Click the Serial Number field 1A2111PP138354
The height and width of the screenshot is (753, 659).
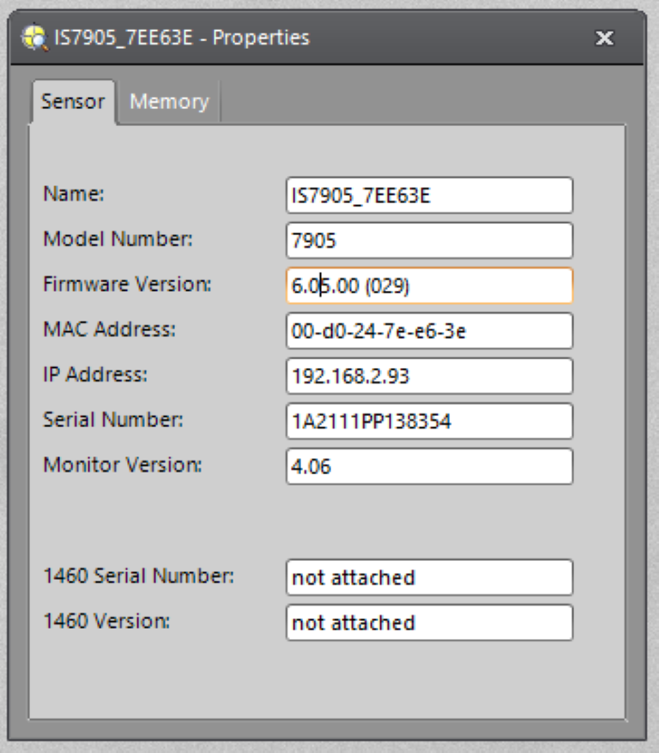tap(429, 421)
